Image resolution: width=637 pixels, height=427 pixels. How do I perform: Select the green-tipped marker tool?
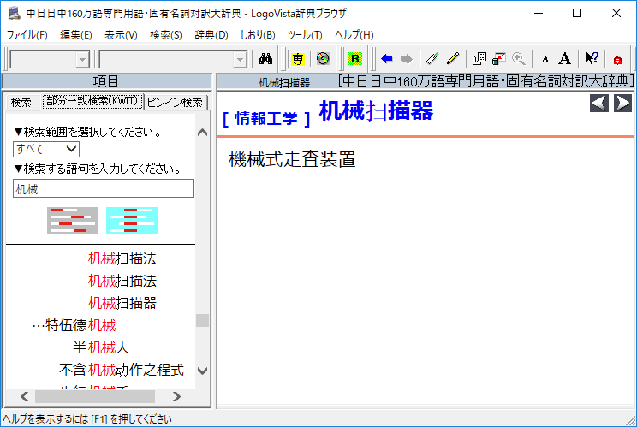(x=432, y=59)
